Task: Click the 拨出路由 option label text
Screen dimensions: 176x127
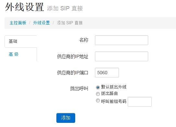Action: coord(110,93)
